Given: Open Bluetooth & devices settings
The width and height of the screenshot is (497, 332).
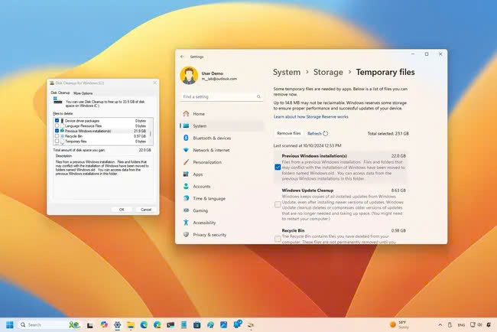Looking at the screenshot, I should (212, 138).
